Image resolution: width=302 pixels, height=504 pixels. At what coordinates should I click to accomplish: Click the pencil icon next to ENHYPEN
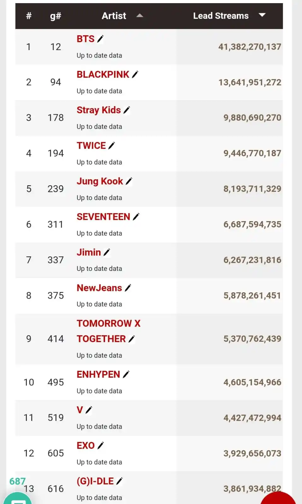coord(126,375)
